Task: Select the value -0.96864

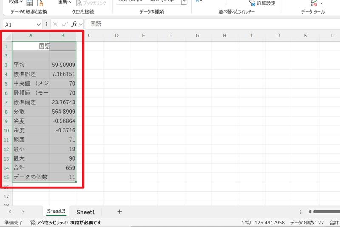Action: pos(62,121)
